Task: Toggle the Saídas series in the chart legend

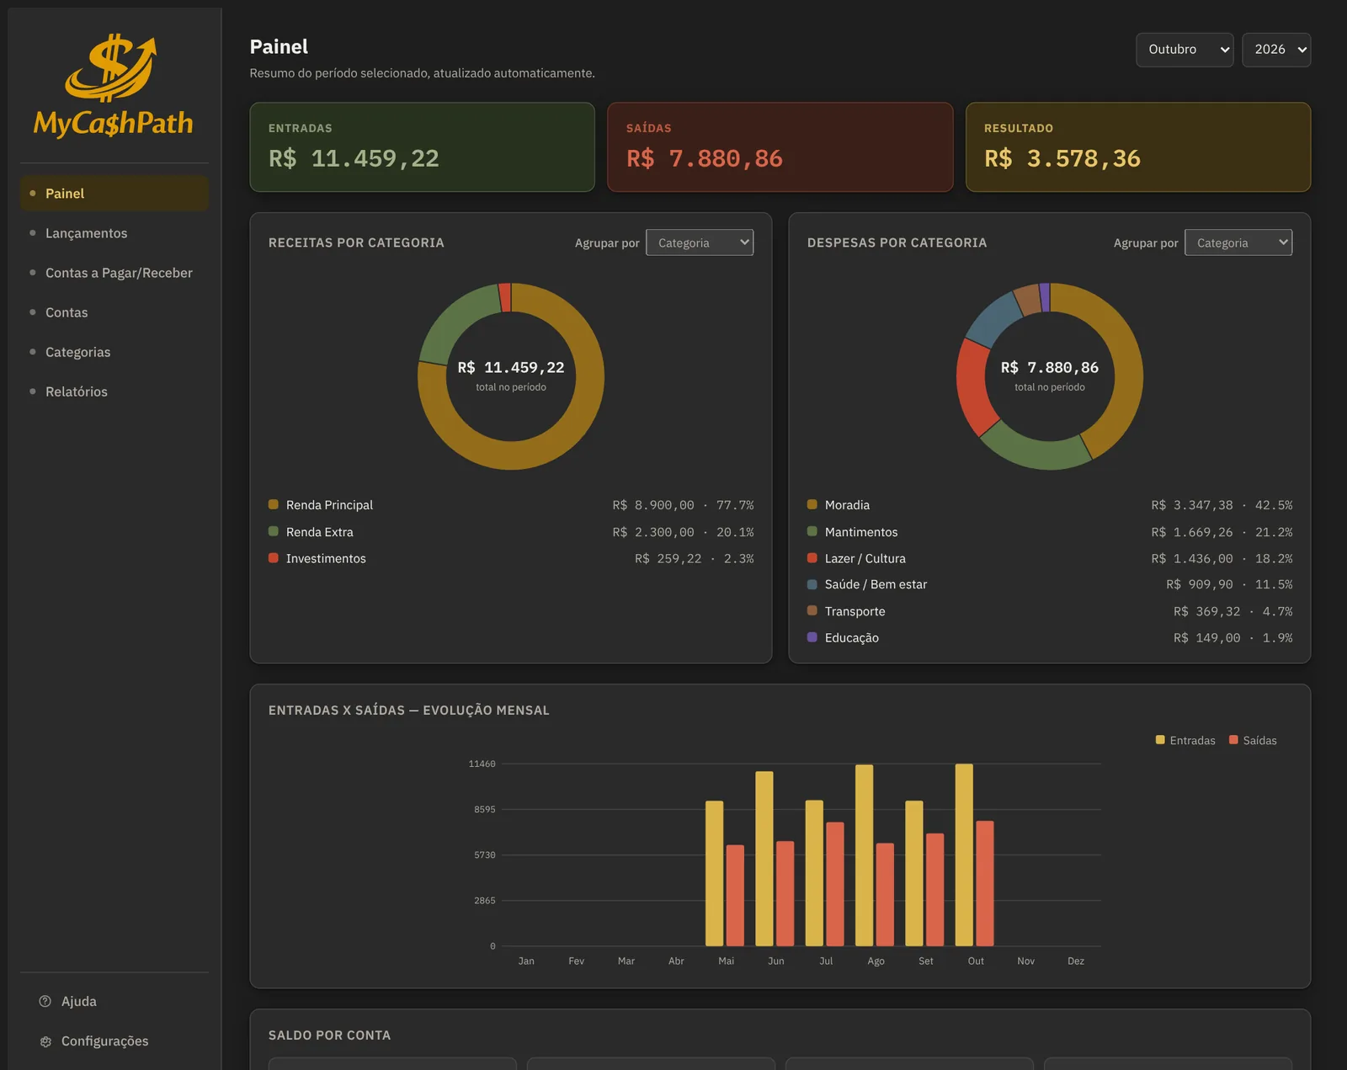Action: (1253, 741)
